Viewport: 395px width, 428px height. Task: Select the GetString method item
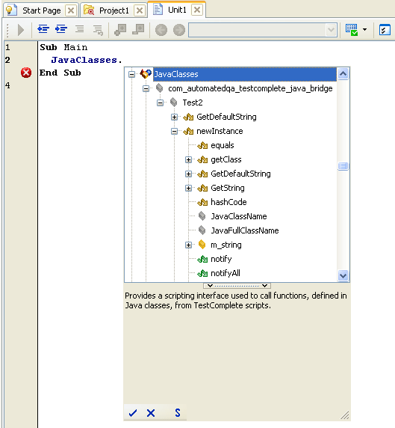pyautogui.click(x=228, y=188)
